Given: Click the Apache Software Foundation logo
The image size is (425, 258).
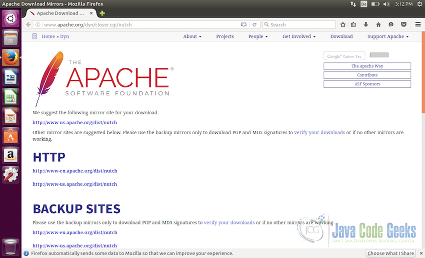Looking at the screenshot, I should point(104,79).
